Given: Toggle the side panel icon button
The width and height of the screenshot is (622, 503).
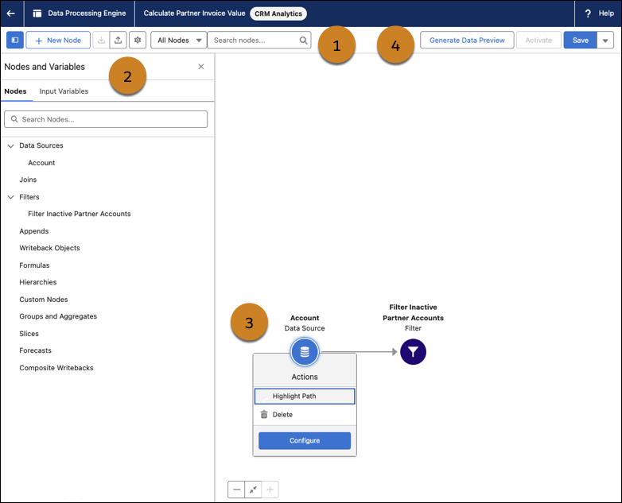Looking at the screenshot, I should pos(15,40).
